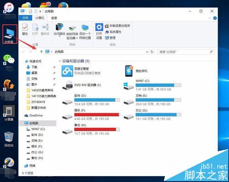This screenshot has height=182, width=229.
Task: Open 图片 in quick access
Action: click(x=32, y=84)
